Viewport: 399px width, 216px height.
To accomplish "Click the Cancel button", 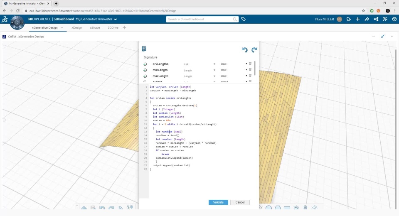I will tap(240, 202).
